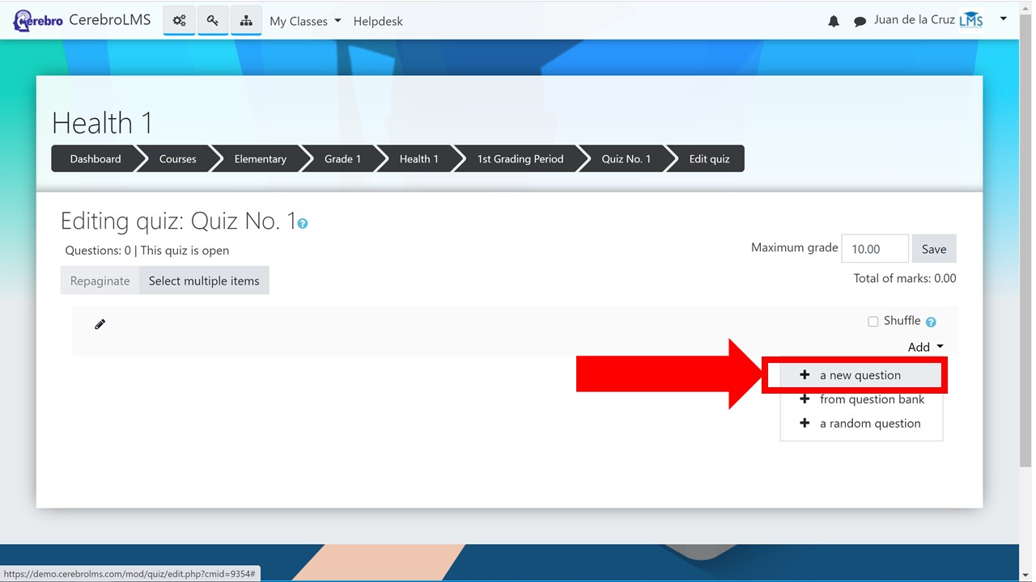Open the user account menu arrow
1036x582 pixels.
[x=1003, y=19]
